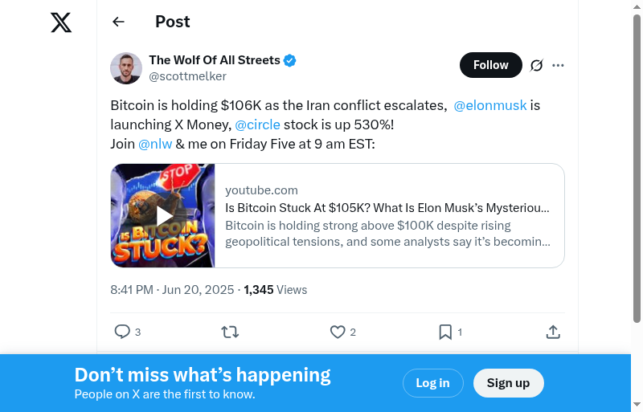Click the Sign up button
The image size is (643, 412).
pyautogui.click(x=508, y=383)
